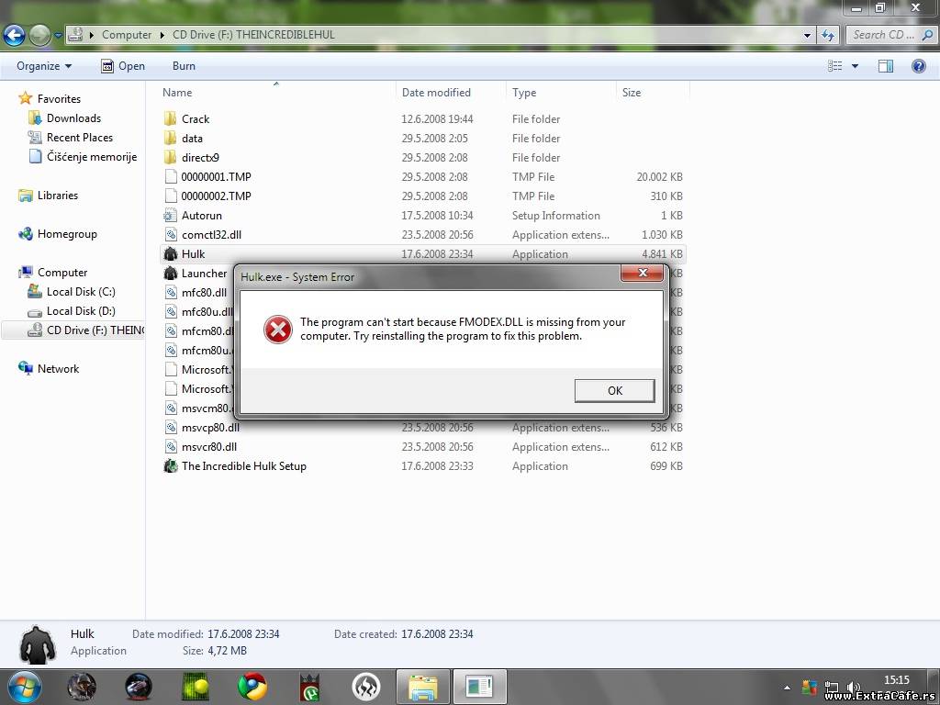Viewport: 940px width, 705px height.
Task: Click the dialog window taskbar button
Action: click(479, 687)
